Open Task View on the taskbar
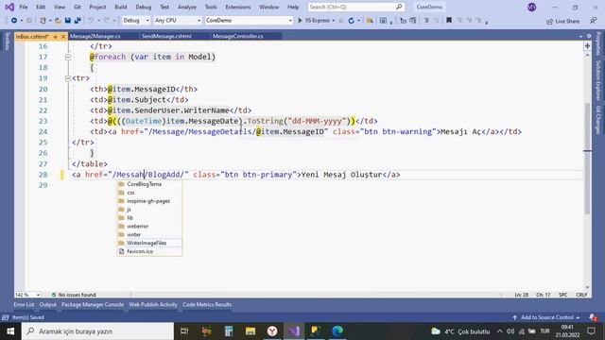Screen dimensions: 605x340 [x=184, y=331]
